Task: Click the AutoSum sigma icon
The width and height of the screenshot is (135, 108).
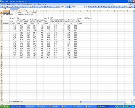Action: click(x=48, y=7)
